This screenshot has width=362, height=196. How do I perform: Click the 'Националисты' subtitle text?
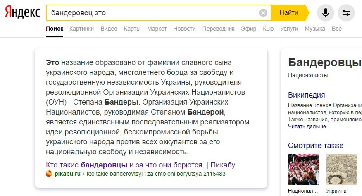coord(308,75)
